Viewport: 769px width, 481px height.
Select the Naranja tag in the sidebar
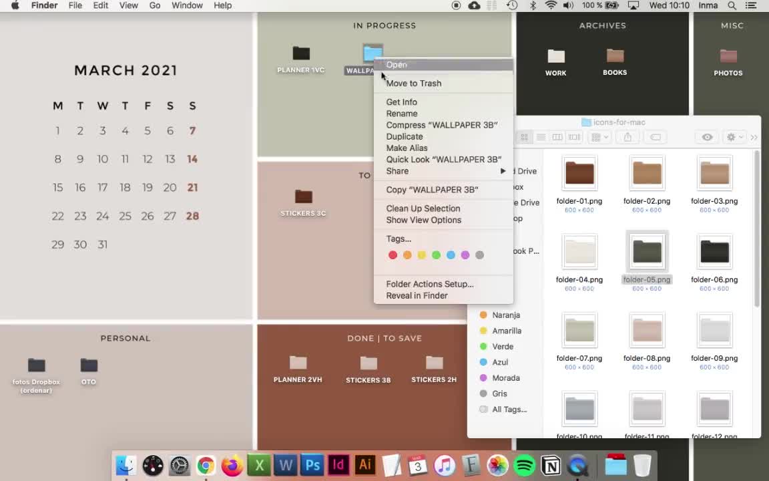point(505,315)
